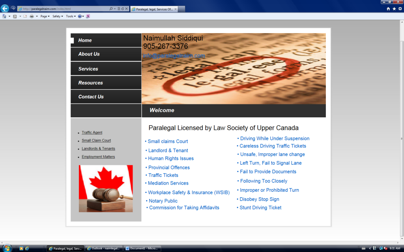This screenshot has width=404, height=252.
Task: Follow the Traffic Agent link
Action: tap(92, 132)
